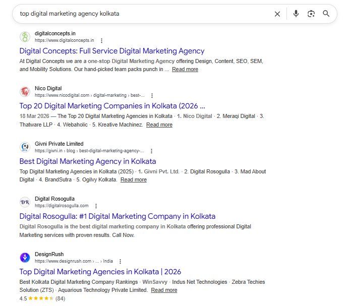
Task: Click the Nico Digital site favicon
Action: point(25,92)
